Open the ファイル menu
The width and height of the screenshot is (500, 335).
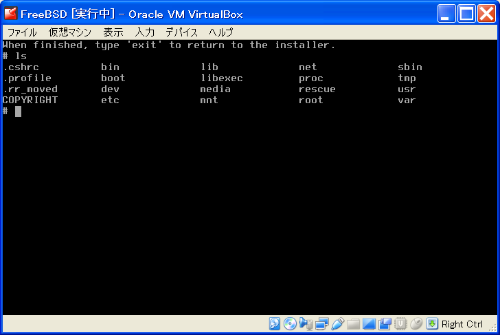coord(22,32)
